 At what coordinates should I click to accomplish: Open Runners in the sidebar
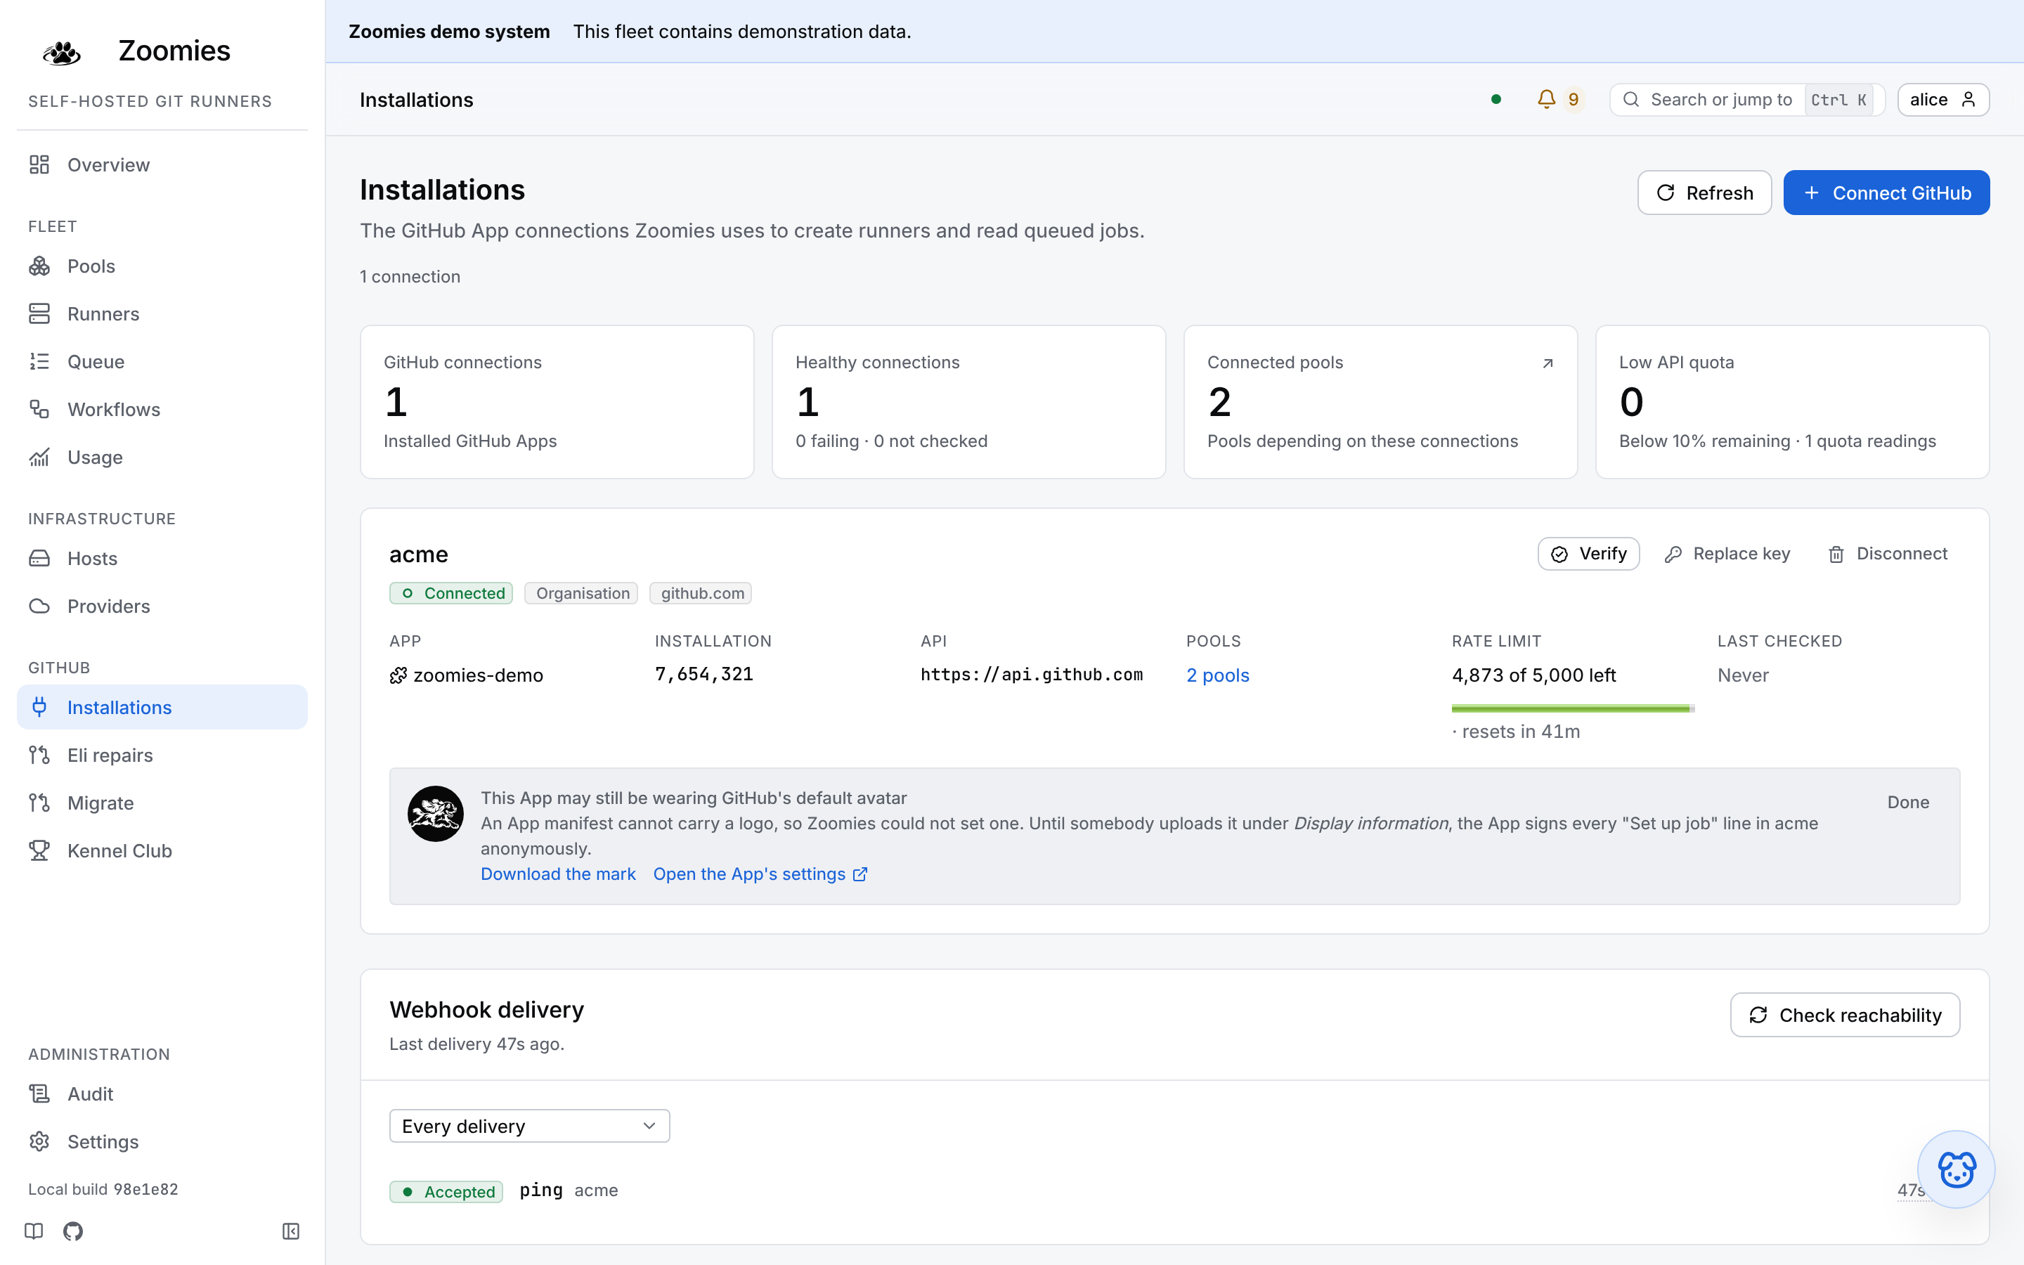[162, 313]
